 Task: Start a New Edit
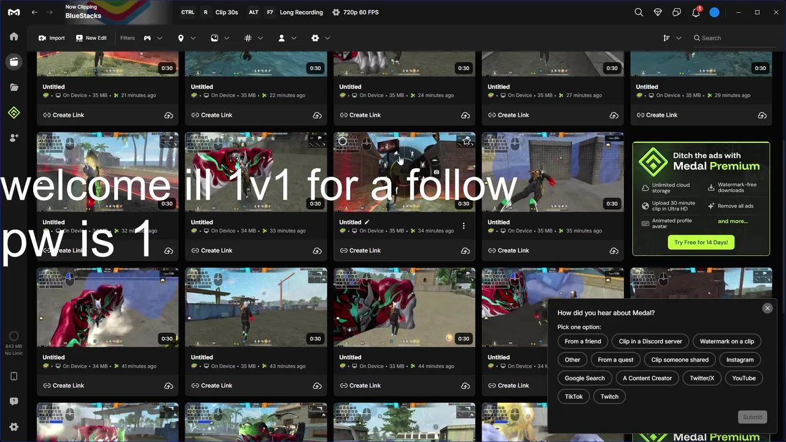91,38
